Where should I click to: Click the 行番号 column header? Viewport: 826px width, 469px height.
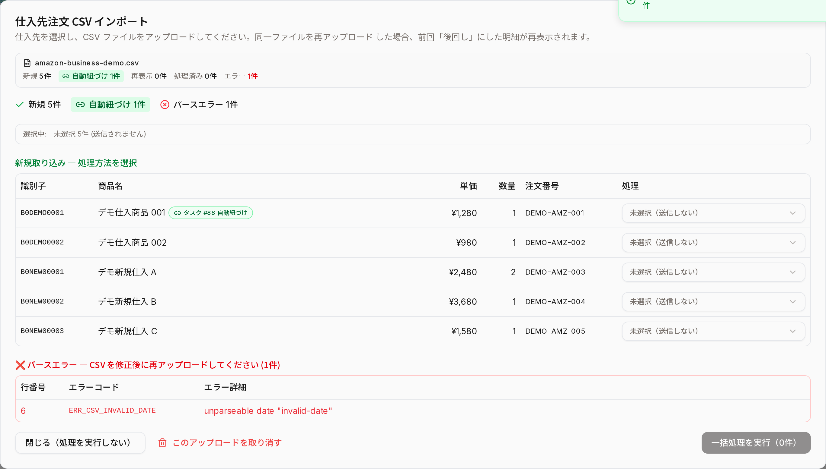[x=33, y=387]
